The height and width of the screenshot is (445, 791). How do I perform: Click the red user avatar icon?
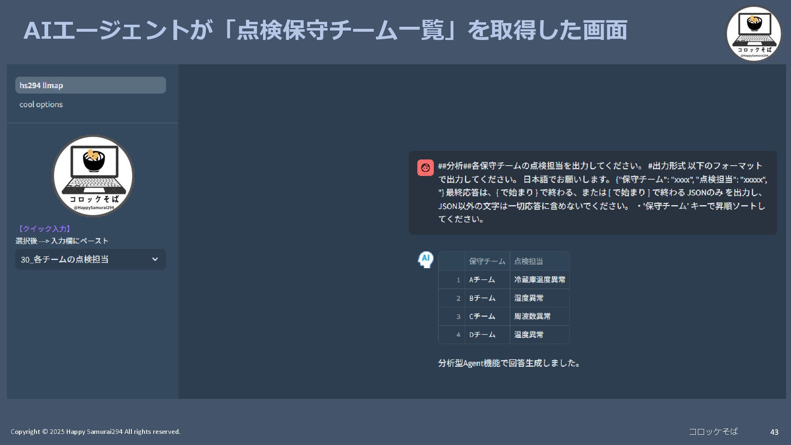(x=425, y=168)
